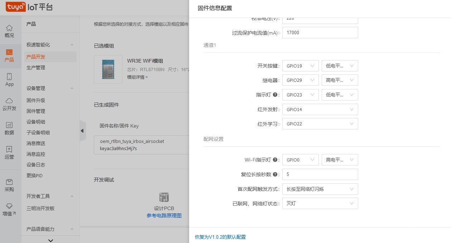The image size is (451, 243).
Task: Click the help icon beside Wi-Fi指示灯
Action: pyautogui.click(x=275, y=160)
